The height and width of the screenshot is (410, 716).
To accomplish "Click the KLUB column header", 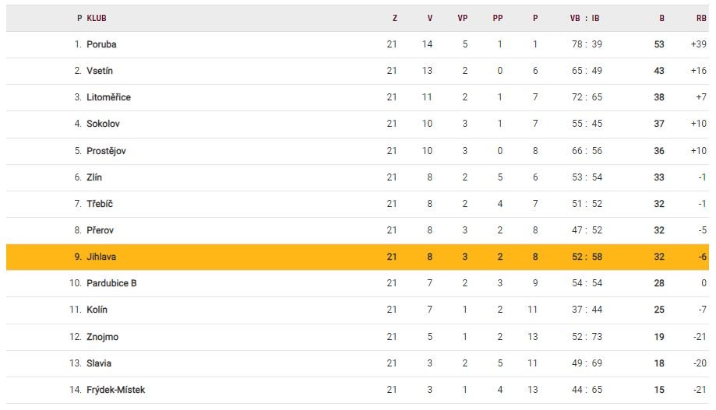I will coord(97,18).
